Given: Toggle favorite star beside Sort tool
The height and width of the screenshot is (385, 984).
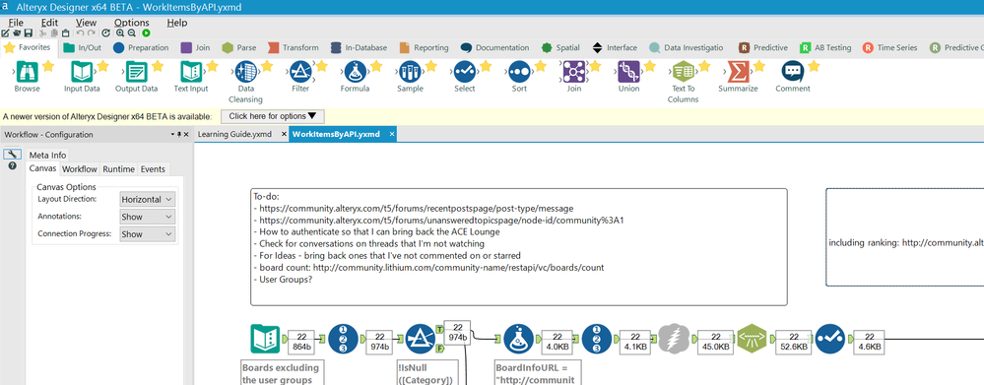Looking at the screenshot, I should coord(540,66).
